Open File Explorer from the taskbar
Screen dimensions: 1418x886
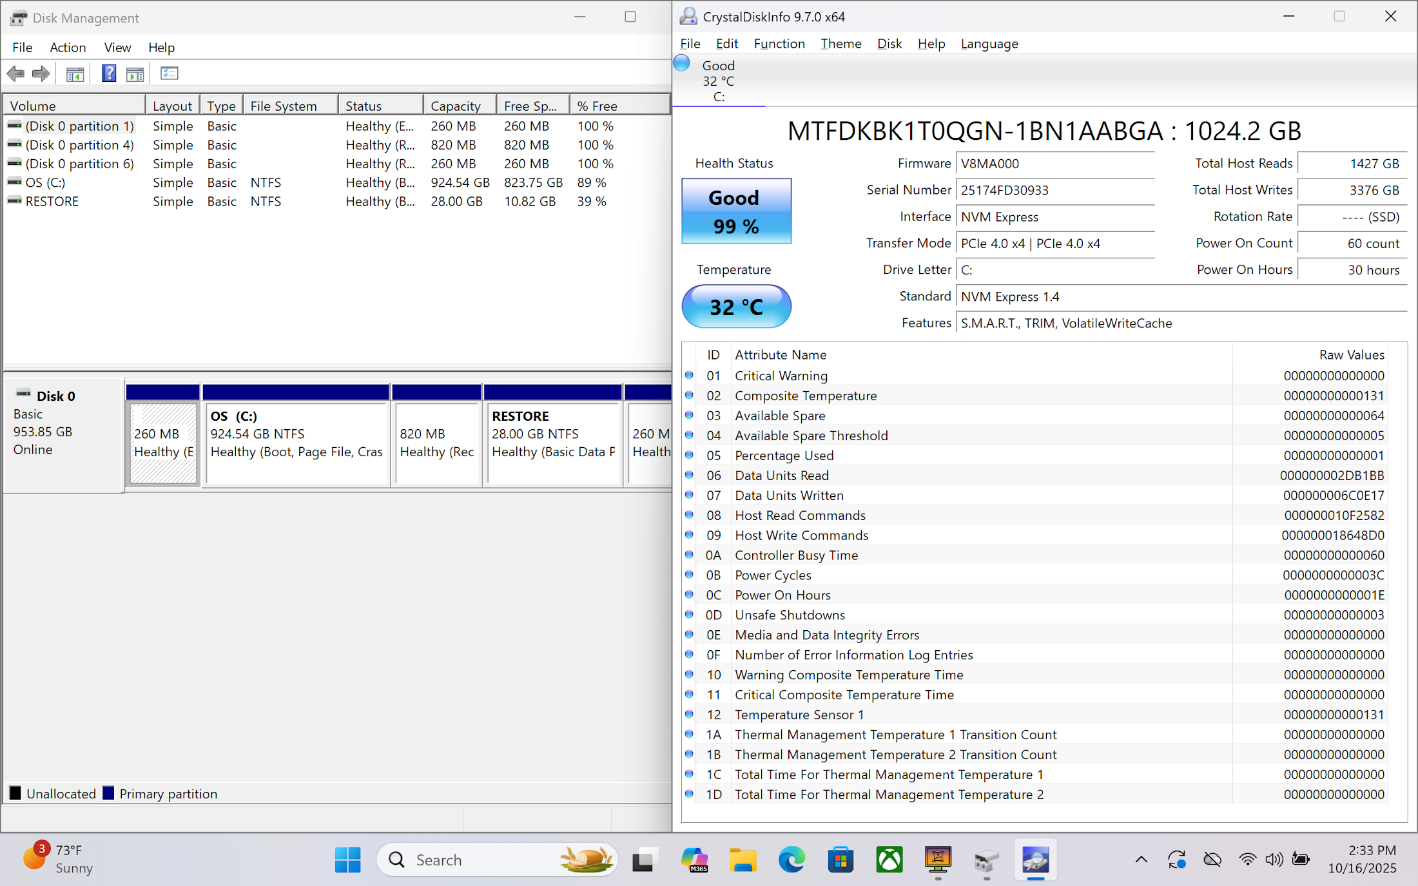click(x=743, y=860)
